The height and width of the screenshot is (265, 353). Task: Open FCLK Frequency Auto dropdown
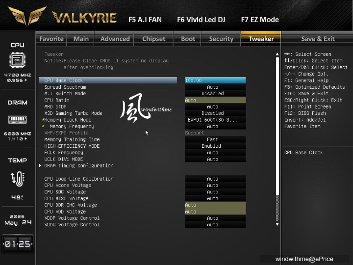pyautogui.click(x=215, y=153)
